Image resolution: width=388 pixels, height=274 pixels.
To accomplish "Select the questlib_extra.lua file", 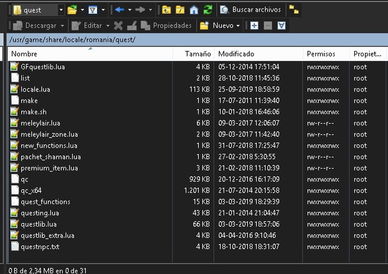I will pos(47,235).
